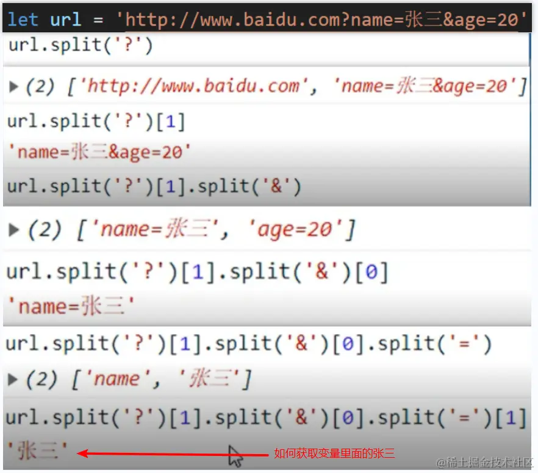Click the input ending with .split('=')
Screen dimensions: 538x473
(x=249, y=343)
